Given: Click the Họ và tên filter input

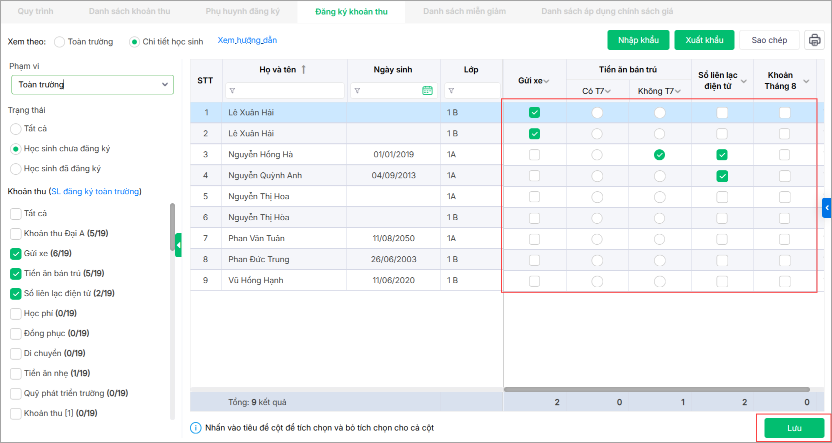Looking at the screenshot, I should 285,90.
